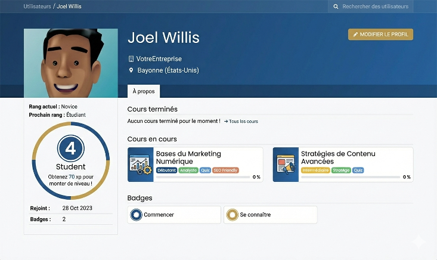
Task: Click the Rechercher des utilisateurs search field
Action: [x=371, y=7]
